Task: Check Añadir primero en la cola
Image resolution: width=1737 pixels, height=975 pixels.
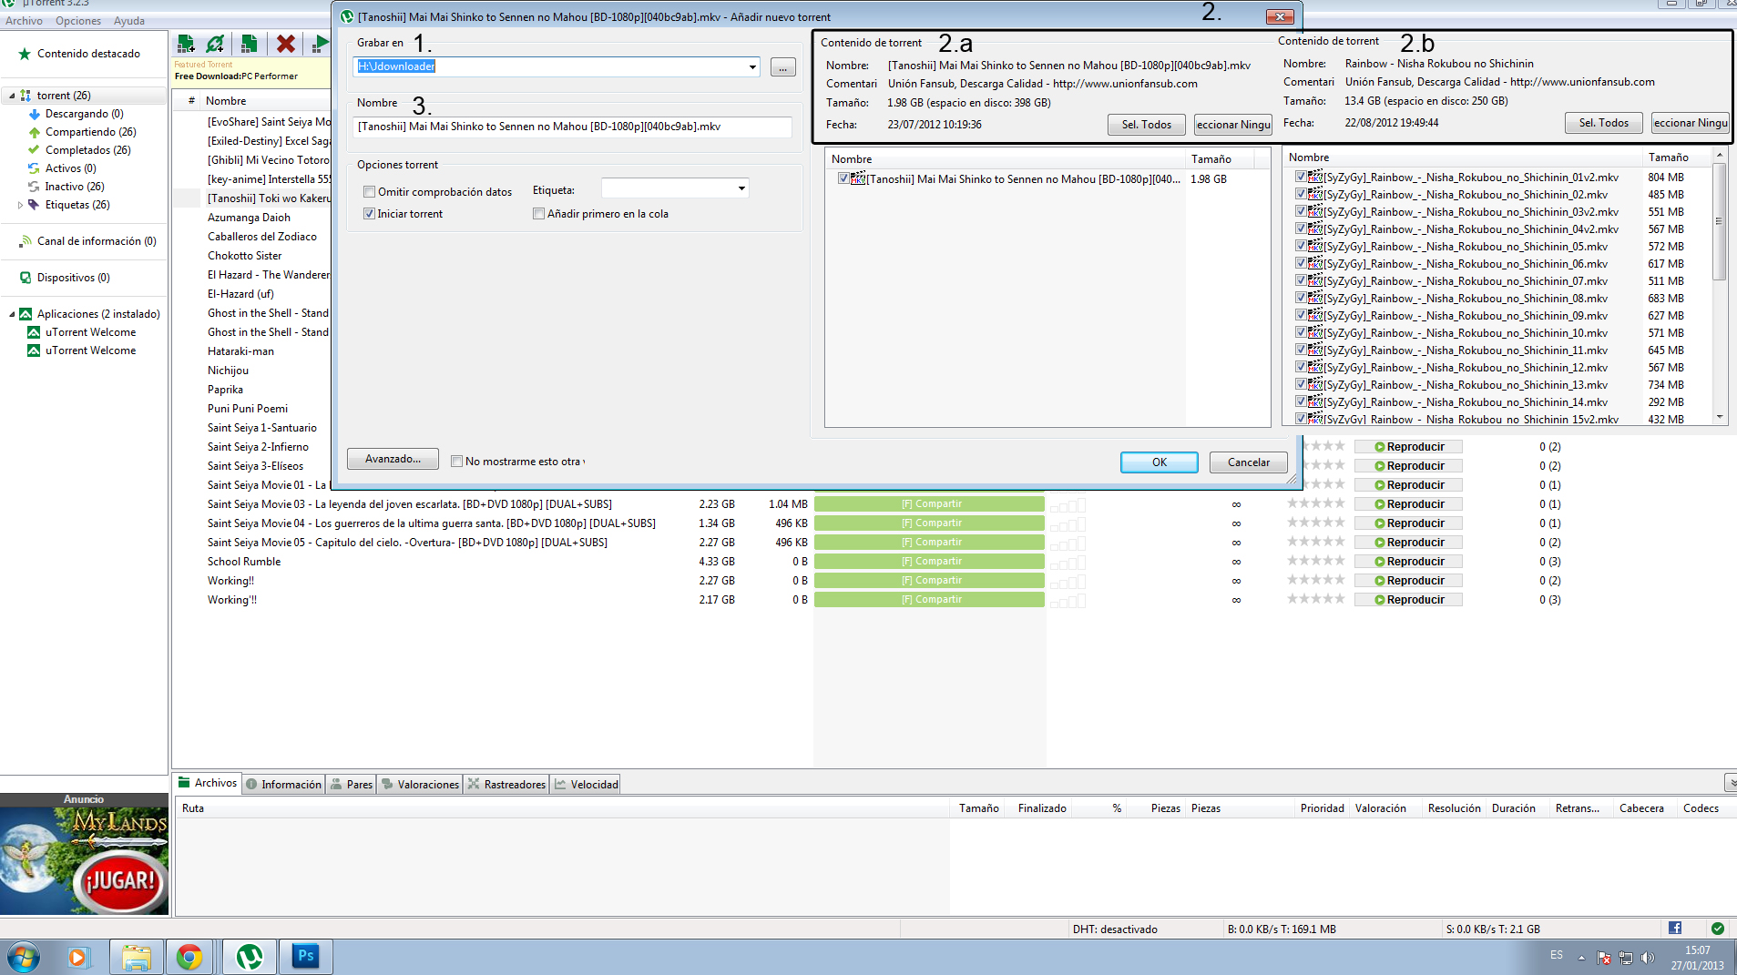Action: click(x=539, y=213)
